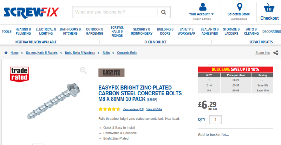Click the Nuts, Bolts & Washers breadcrumb
281x145 pixels.
(80, 53)
